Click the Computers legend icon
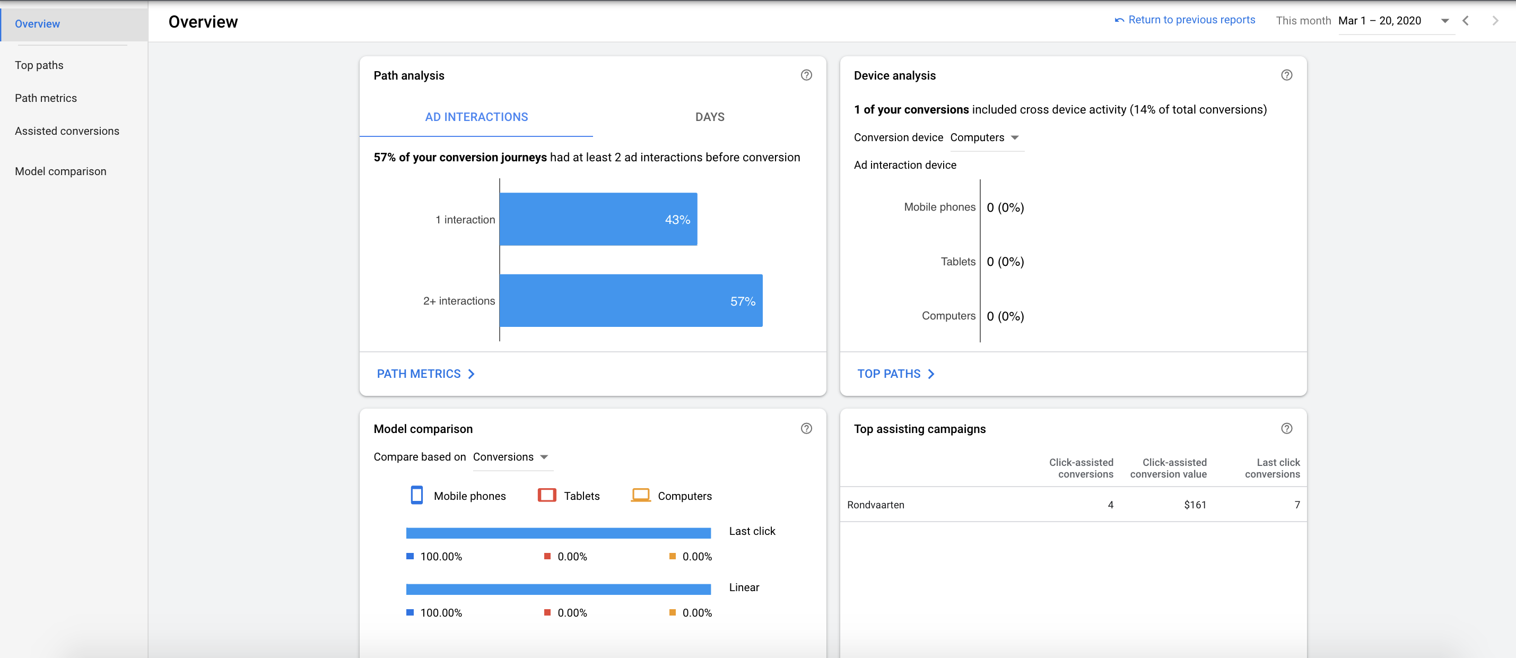1516x658 pixels. (640, 496)
